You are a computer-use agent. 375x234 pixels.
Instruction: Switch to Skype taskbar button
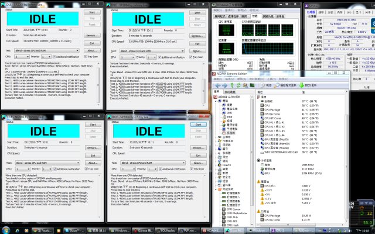point(74,230)
